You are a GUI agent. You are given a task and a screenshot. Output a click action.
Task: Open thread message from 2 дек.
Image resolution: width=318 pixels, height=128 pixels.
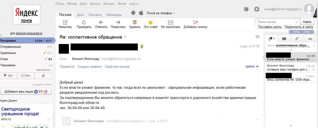click(291, 77)
